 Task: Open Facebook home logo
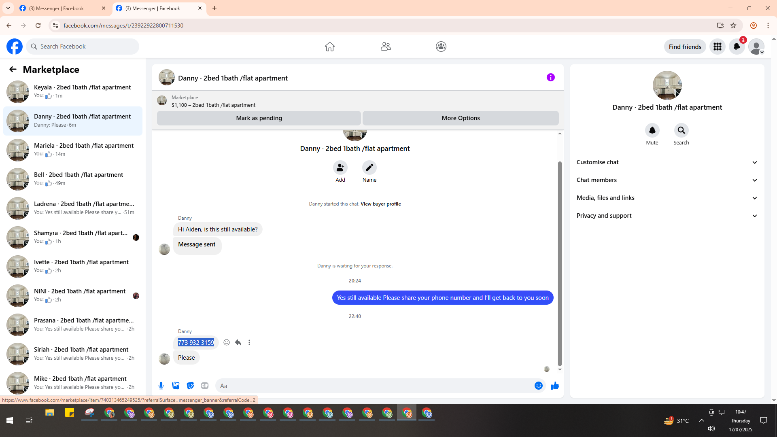coord(15,47)
